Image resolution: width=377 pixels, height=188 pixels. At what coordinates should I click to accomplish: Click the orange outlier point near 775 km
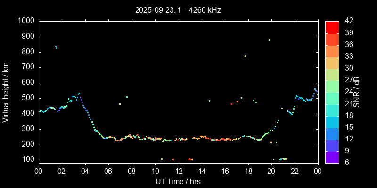coord(245,56)
